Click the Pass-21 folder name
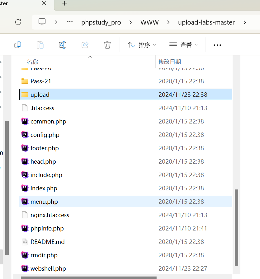Image resolution: width=260 pixels, height=279 pixels. [x=41, y=81]
